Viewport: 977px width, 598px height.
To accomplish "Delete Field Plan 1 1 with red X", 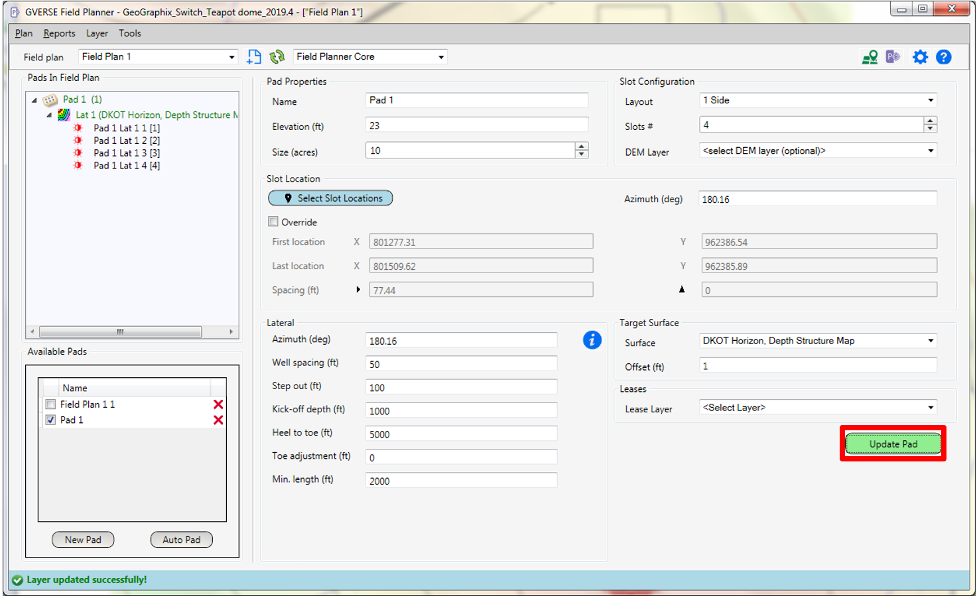I will click(218, 404).
